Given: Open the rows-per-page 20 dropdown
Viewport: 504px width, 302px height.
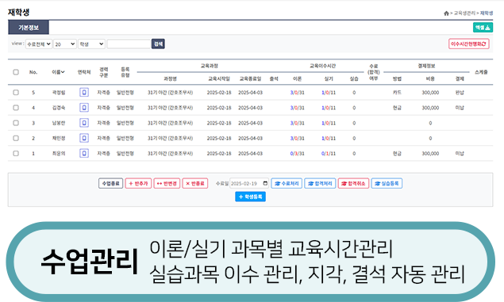Looking at the screenshot, I should [x=64, y=44].
